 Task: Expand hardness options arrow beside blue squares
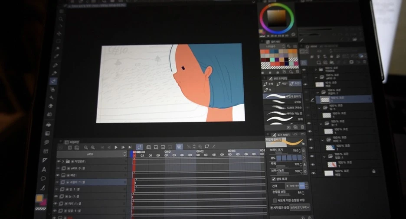click(x=304, y=157)
